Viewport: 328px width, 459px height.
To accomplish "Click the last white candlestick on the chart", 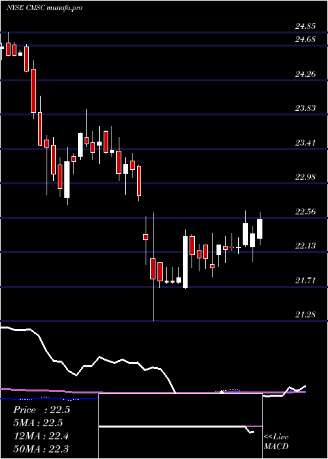I will 260,229.
